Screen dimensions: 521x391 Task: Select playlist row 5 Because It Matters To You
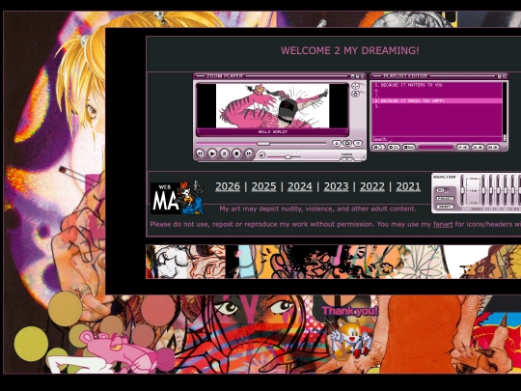(437, 85)
